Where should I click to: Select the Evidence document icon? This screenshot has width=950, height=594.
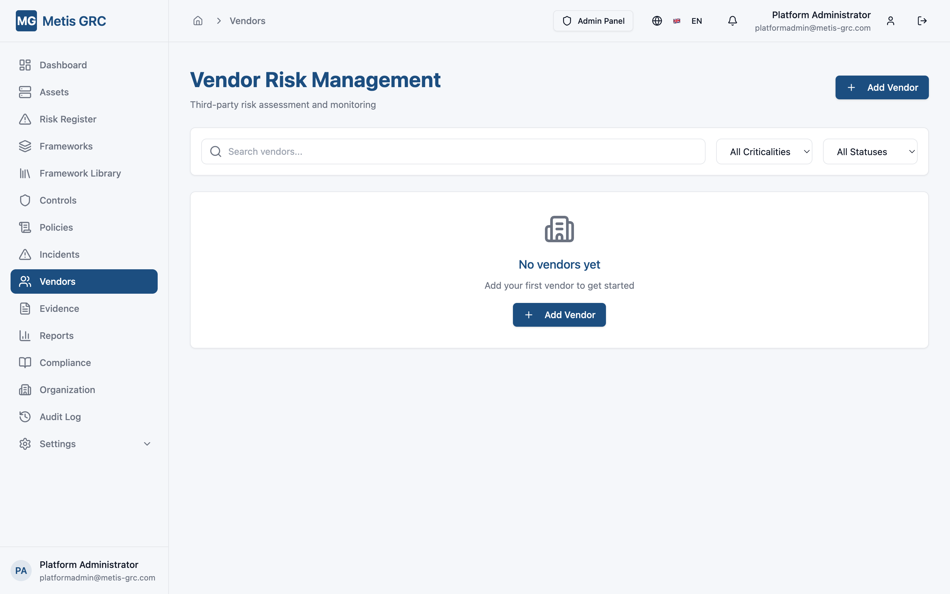pos(25,309)
